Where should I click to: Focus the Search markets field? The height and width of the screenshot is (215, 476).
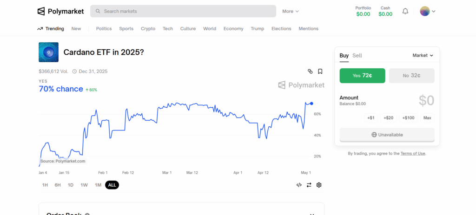pyautogui.click(x=183, y=11)
